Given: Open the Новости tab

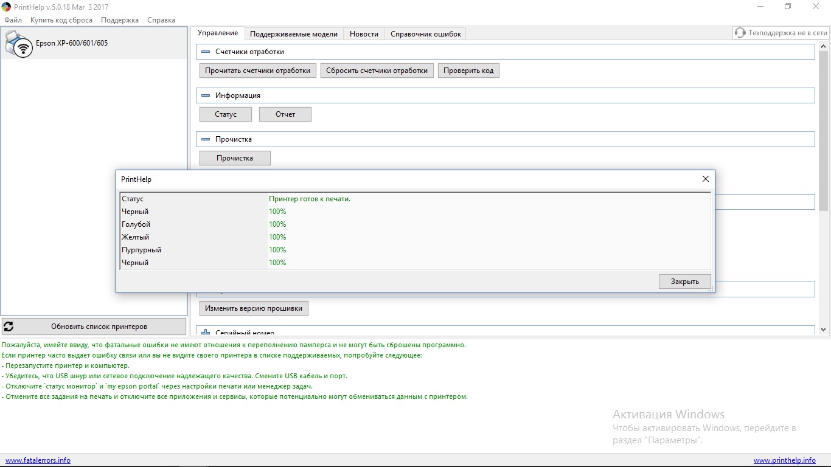Looking at the screenshot, I should coord(364,34).
